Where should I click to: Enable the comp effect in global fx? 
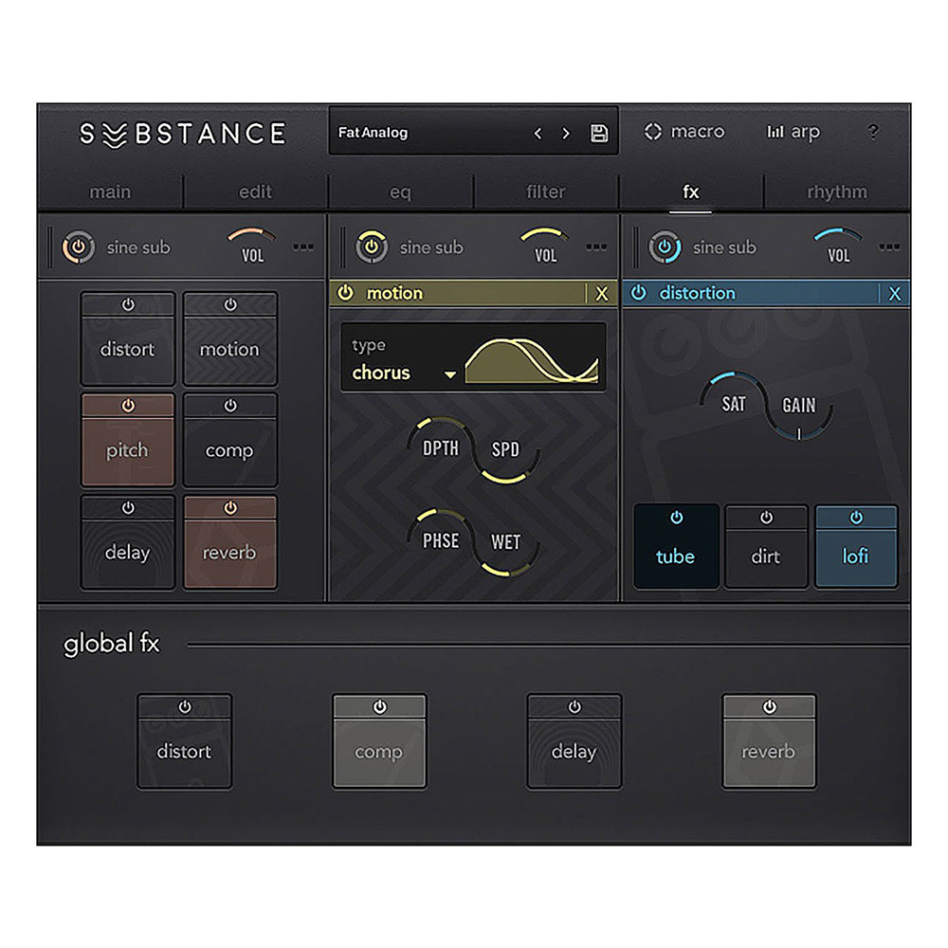[x=379, y=705]
